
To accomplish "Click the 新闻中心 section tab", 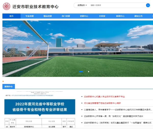I will [x=9, y=87].
